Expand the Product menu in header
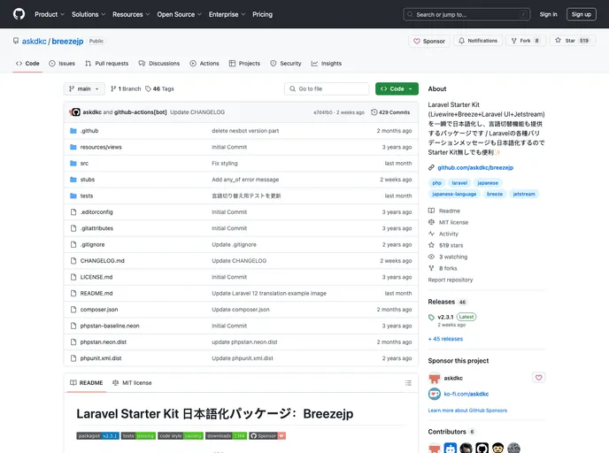The width and height of the screenshot is (609, 453). [49, 14]
